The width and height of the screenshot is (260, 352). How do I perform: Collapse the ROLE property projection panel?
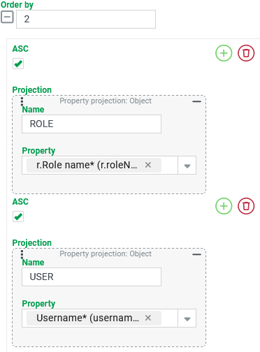(196, 101)
